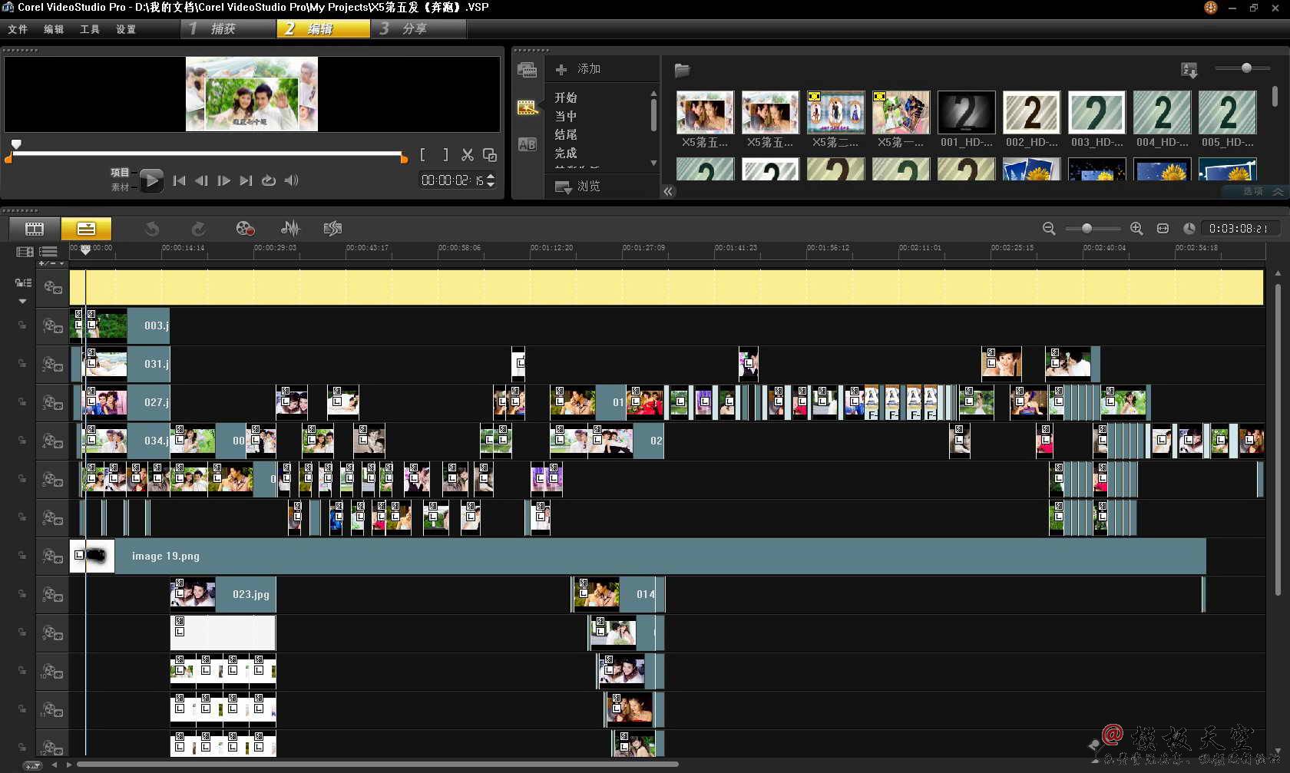
Task: Open the Instant Project library icon
Action: tap(528, 107)
